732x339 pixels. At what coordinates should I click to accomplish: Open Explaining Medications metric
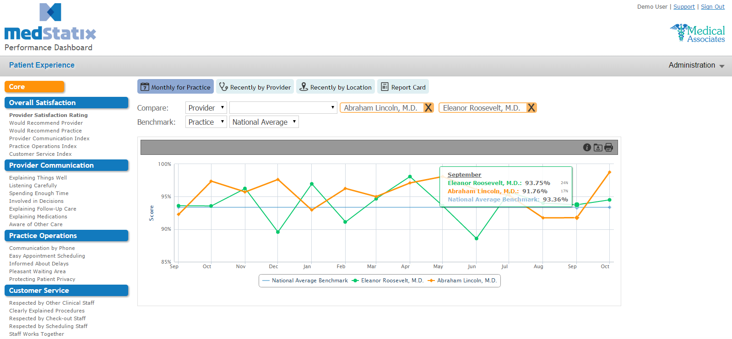point(38,217)
